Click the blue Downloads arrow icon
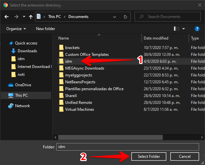Screen dimensions: 205x165 [13, 51]
